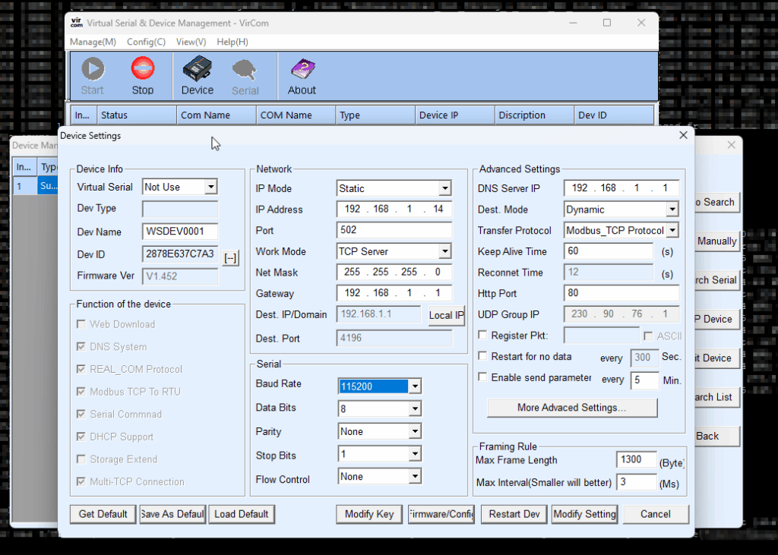Toggle the Register Pkt checkbox
778x555 pixels.
point(482,336)
